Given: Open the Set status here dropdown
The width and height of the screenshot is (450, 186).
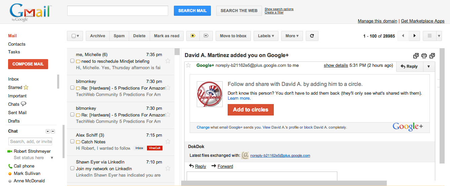Looking at the screenshot, I should click(x=52, y=158).
